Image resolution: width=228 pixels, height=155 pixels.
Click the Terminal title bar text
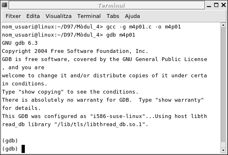tap(111, 5)
